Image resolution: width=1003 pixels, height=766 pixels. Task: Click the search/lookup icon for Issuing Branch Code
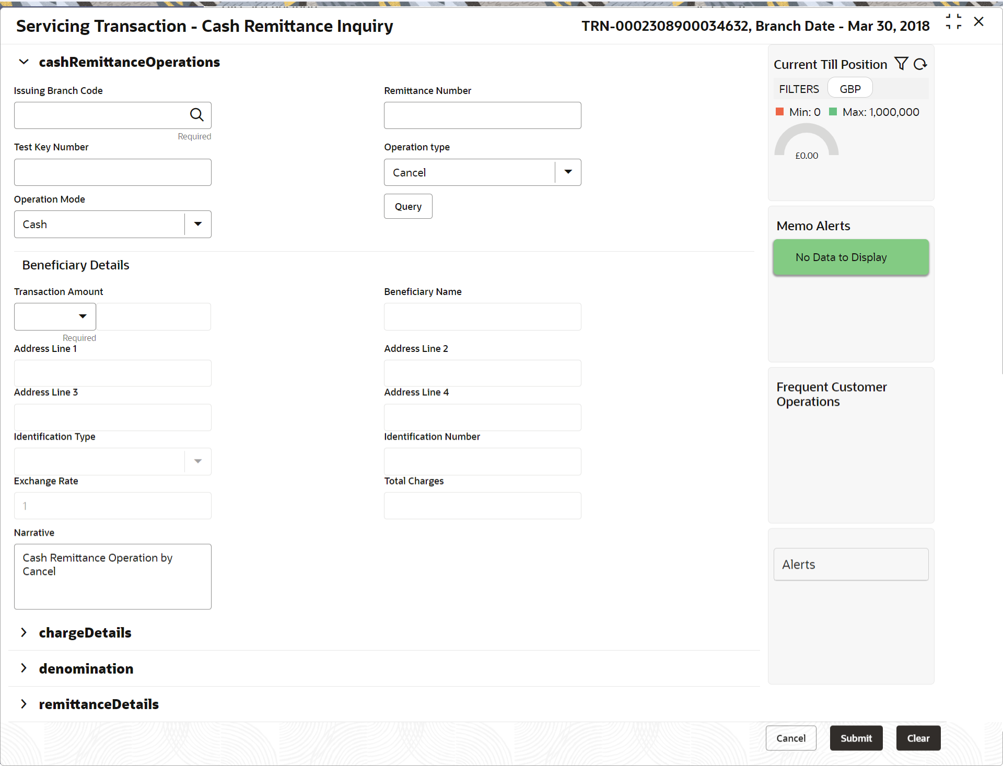tap(196, 114)
